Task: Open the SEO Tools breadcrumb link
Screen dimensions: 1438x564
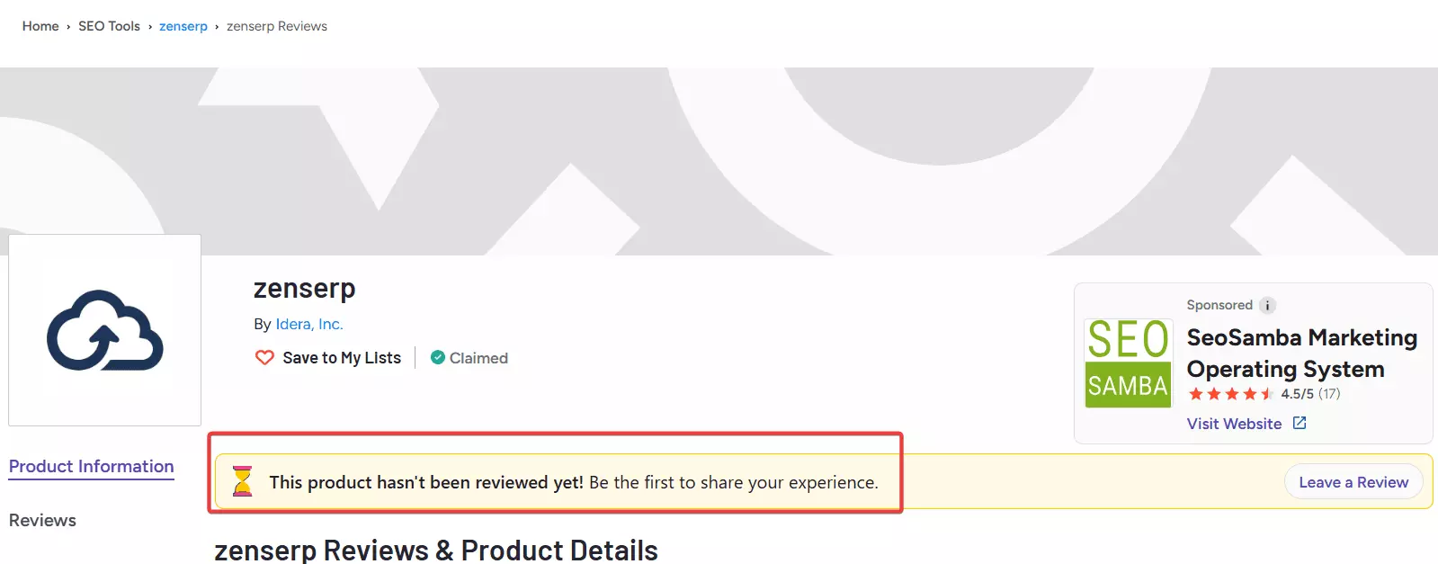Action: pos(109,26)
